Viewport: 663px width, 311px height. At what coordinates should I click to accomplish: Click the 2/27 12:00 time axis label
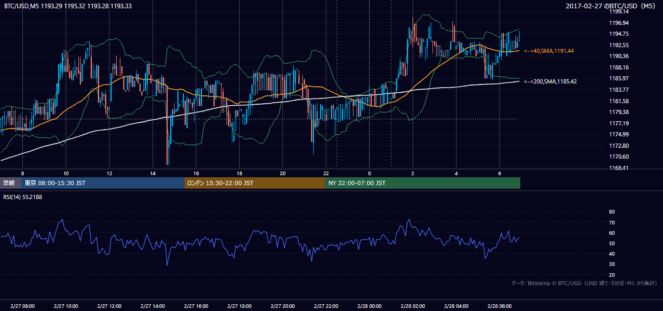(109, 306)
